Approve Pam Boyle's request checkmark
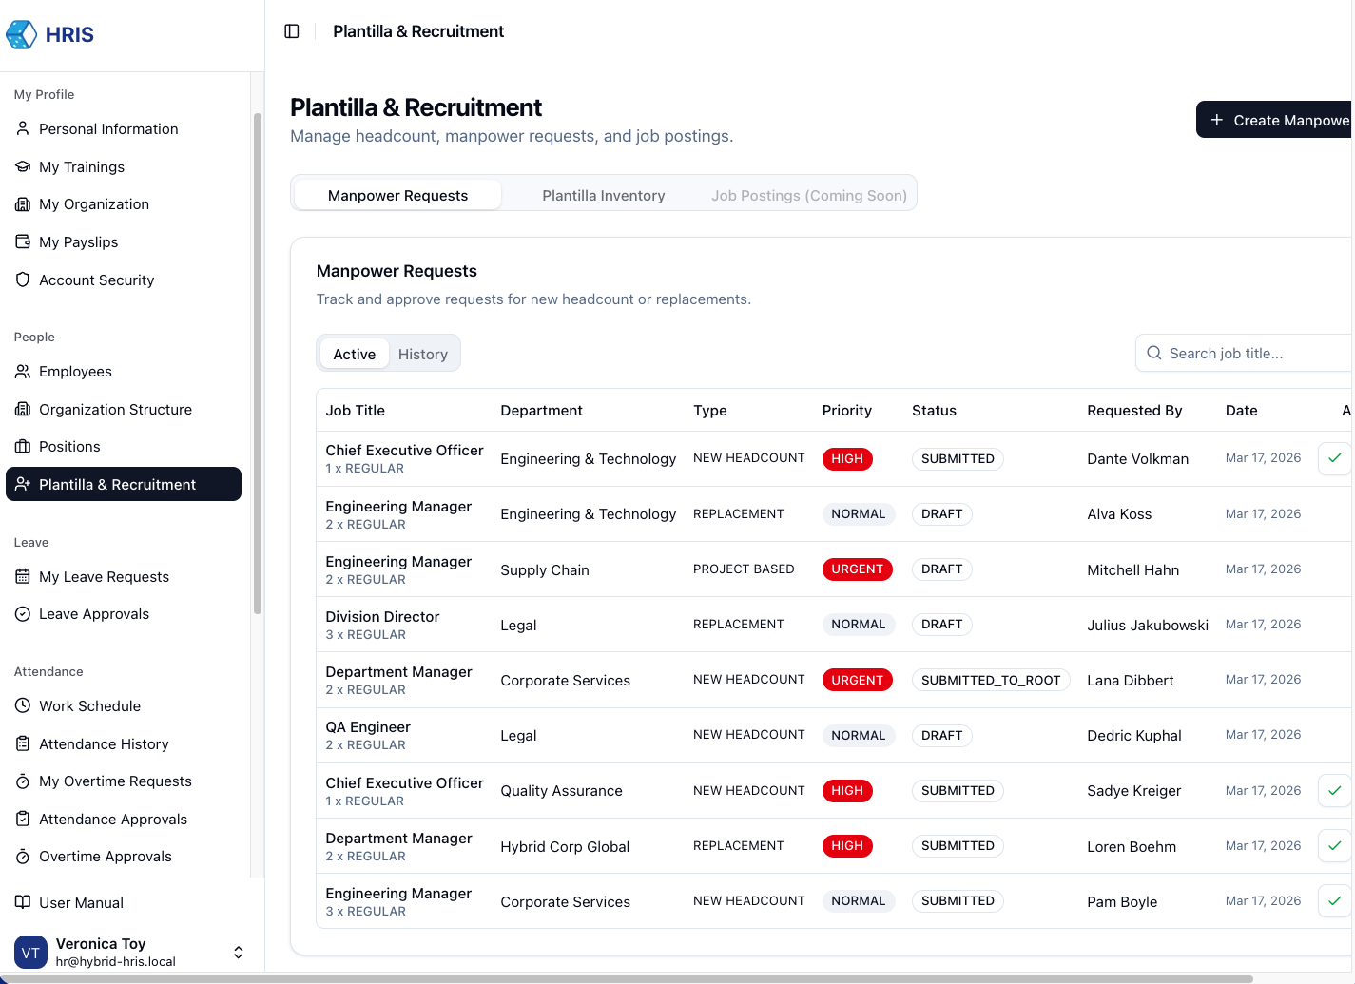1355x984 pixels. coord(1334,900)
